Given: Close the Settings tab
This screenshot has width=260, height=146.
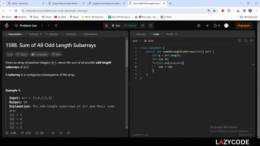Looking at the screenshot, I should pyautogui.click(x=41, y=34).
